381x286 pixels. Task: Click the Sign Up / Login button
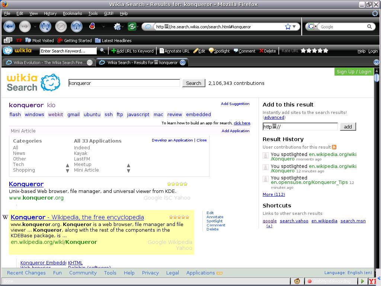point(354,72)
